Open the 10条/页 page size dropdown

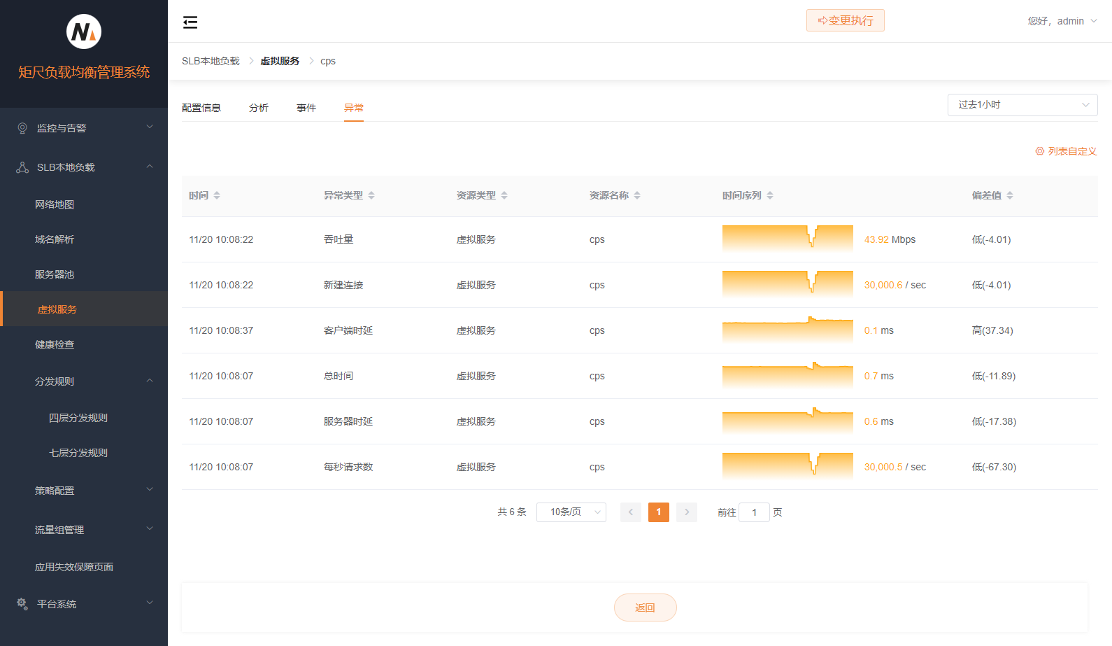[571, 512]
